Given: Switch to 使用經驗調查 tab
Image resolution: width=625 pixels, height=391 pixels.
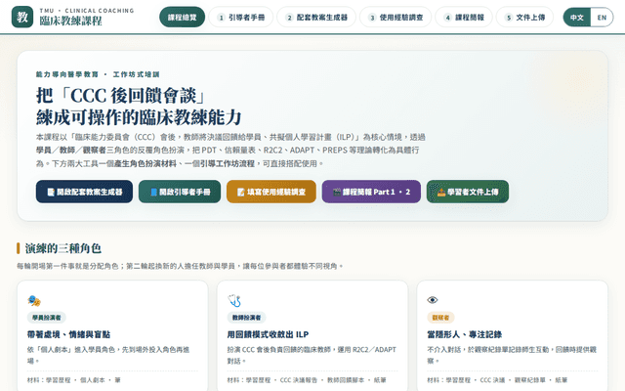Looking at the screenshot, I should (x=396, y=18).
